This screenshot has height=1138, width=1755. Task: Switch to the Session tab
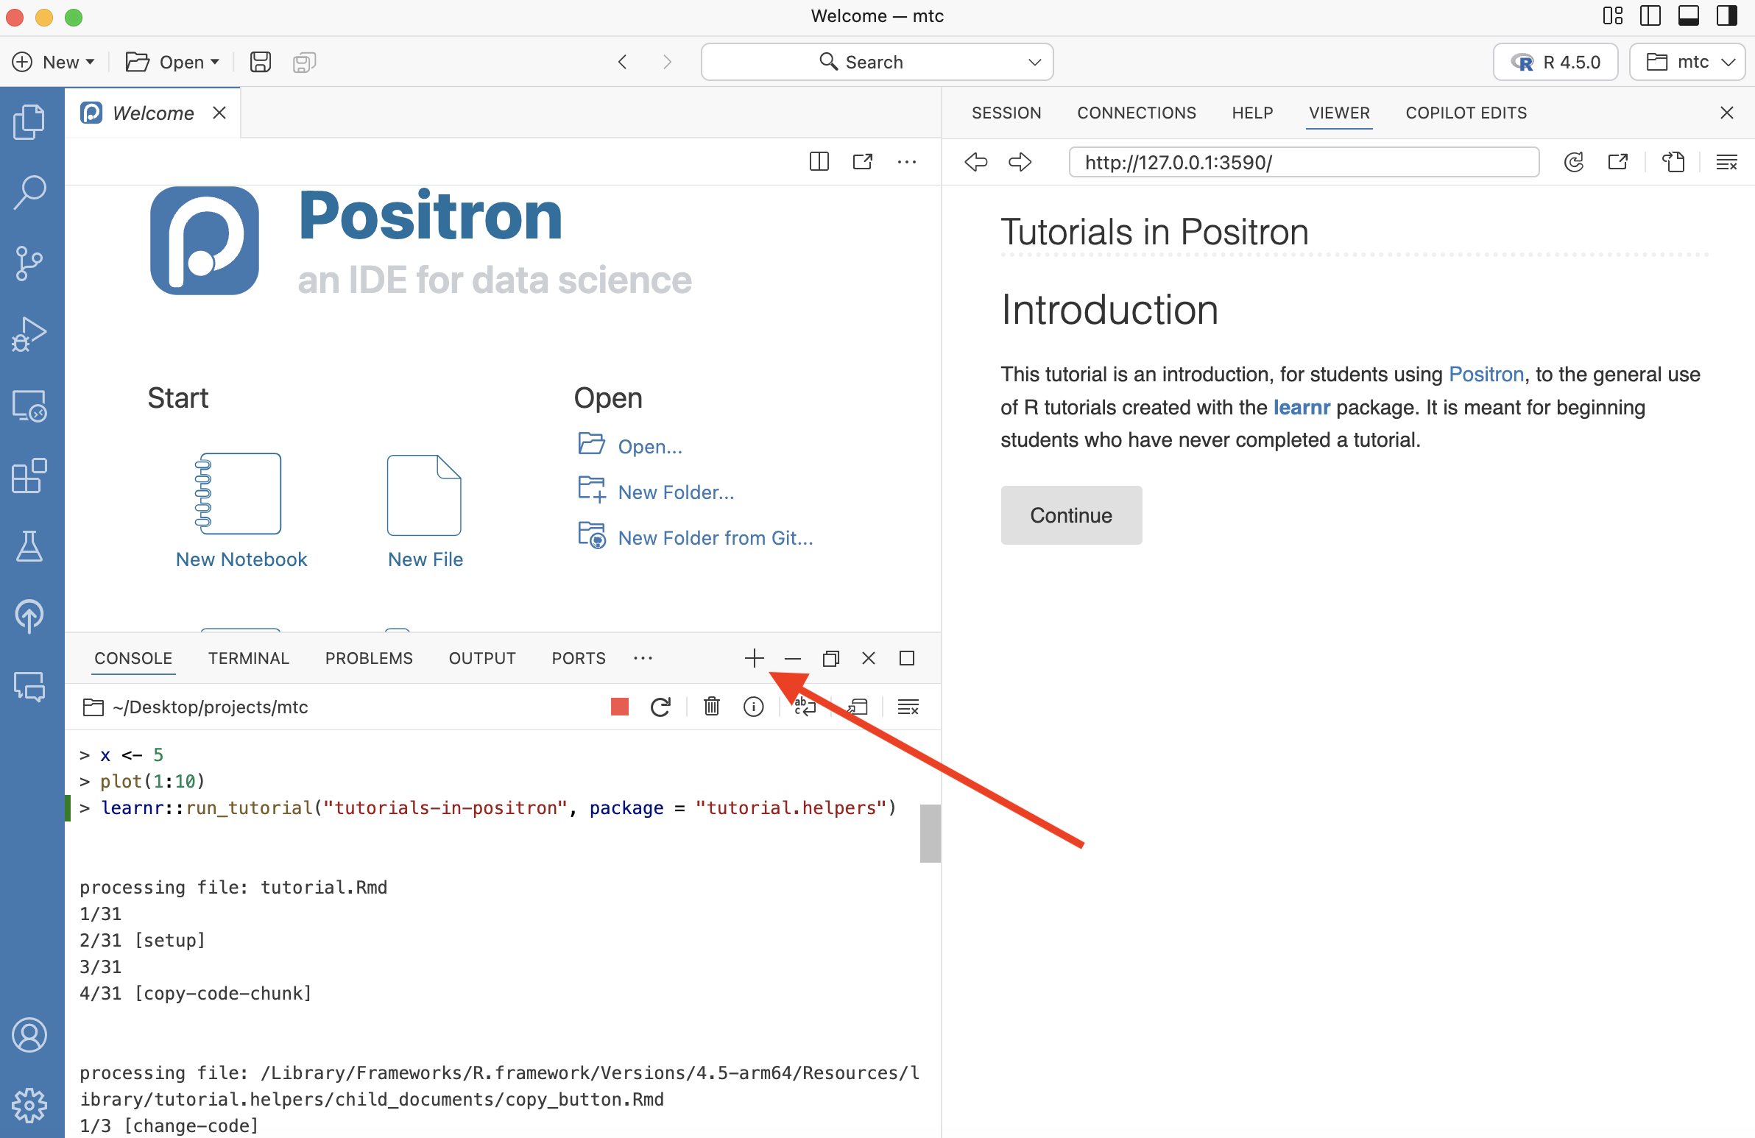(x=1006, y=113)
